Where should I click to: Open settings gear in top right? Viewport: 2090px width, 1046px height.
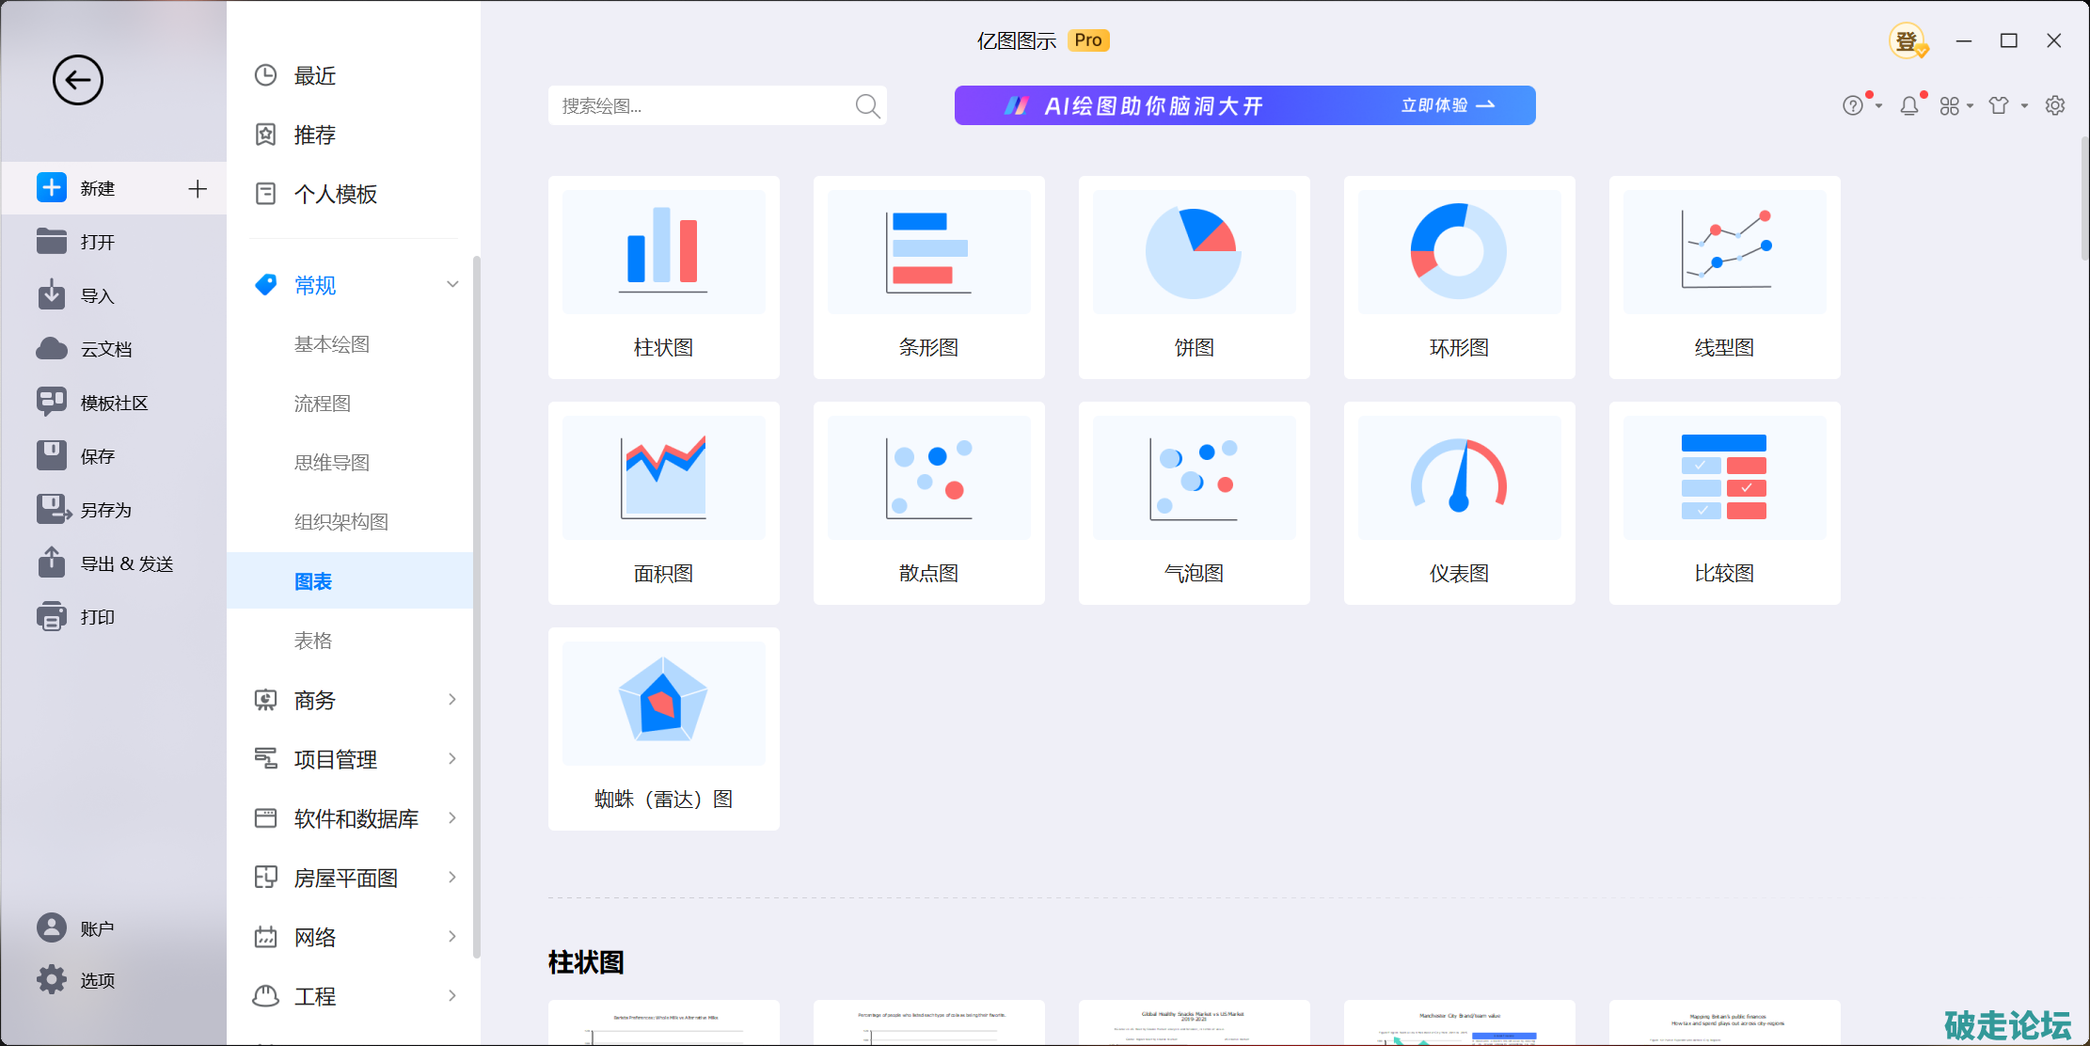[2055, 105]
